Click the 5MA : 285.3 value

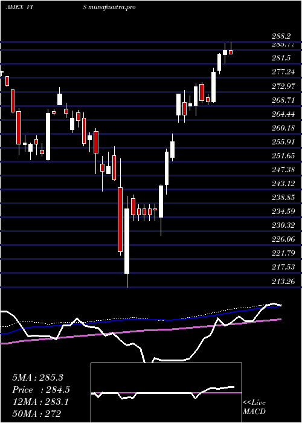[37, 378]
